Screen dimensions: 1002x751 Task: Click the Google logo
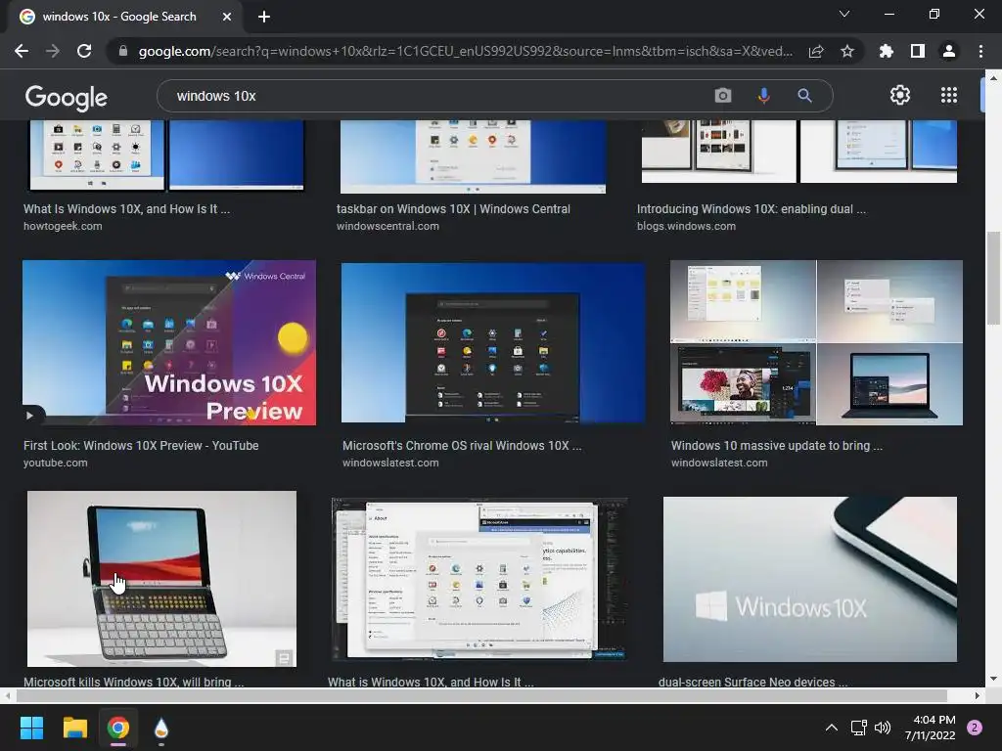(x=67, y=97)
